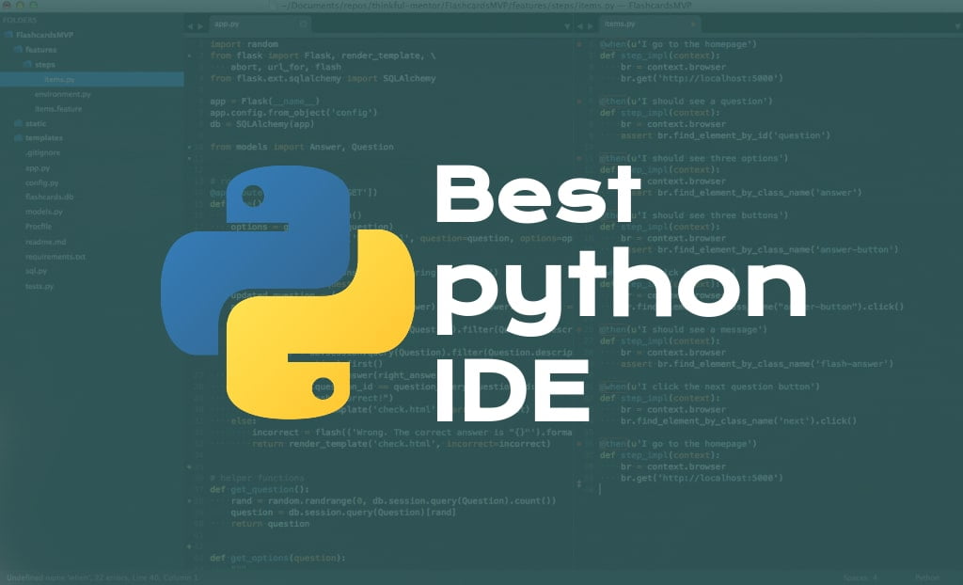Screen dimensions: 963x585
Task: Switch to the app.py tab
Action: point(226,24)
